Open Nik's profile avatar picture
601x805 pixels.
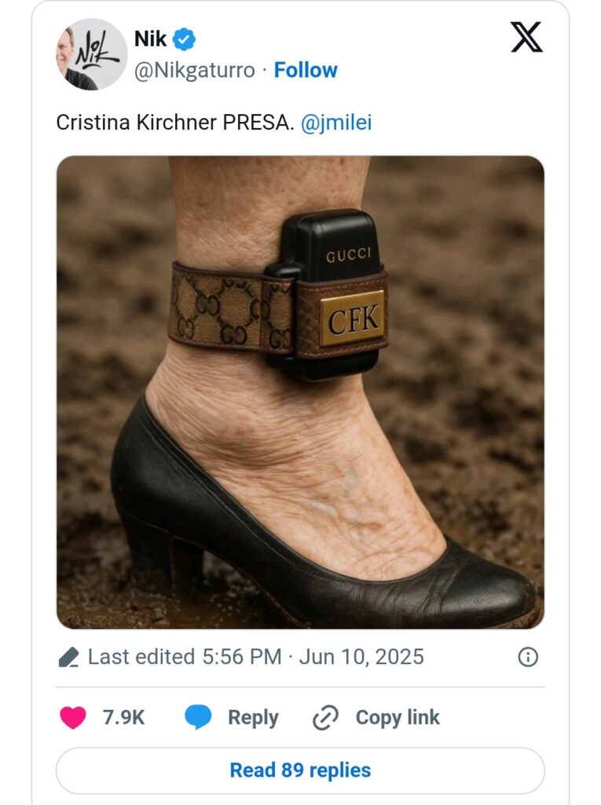pos(91,54)
